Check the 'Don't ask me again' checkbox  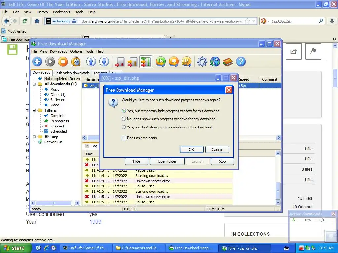[124, 138]
